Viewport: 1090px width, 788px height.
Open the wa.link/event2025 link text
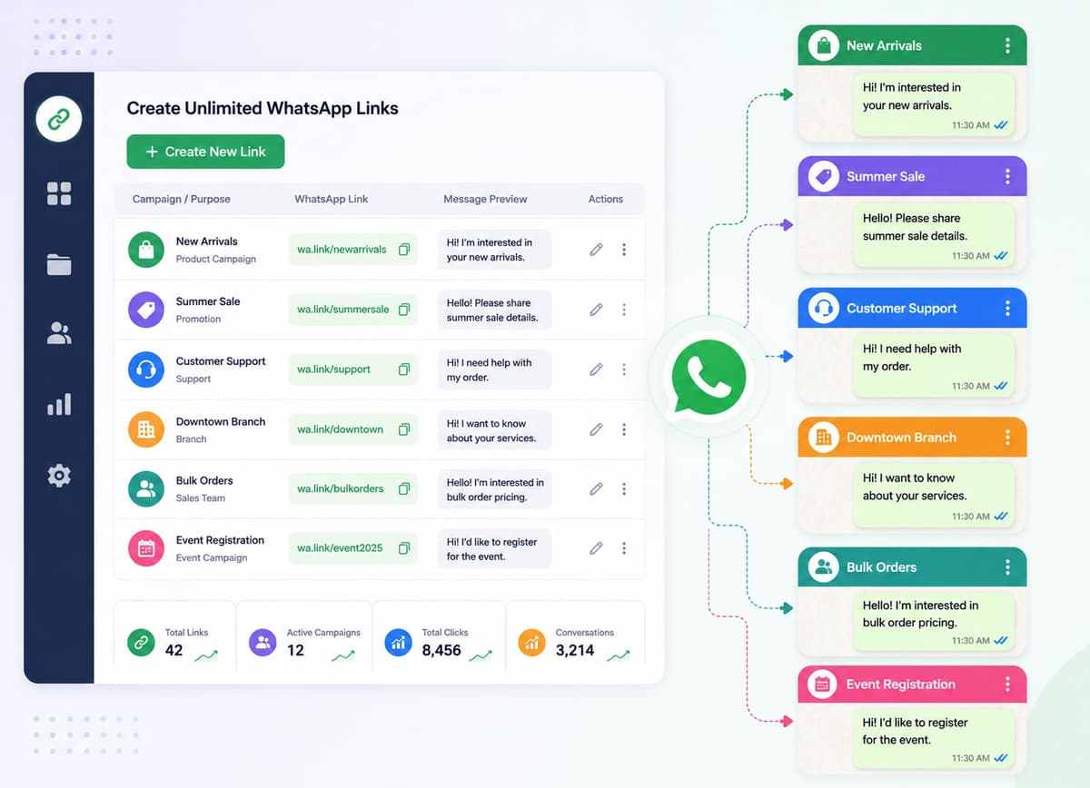340,548
